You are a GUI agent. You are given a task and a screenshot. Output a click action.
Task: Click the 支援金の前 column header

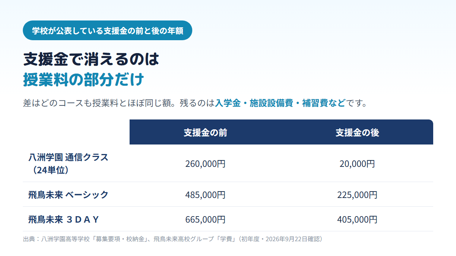205,132
